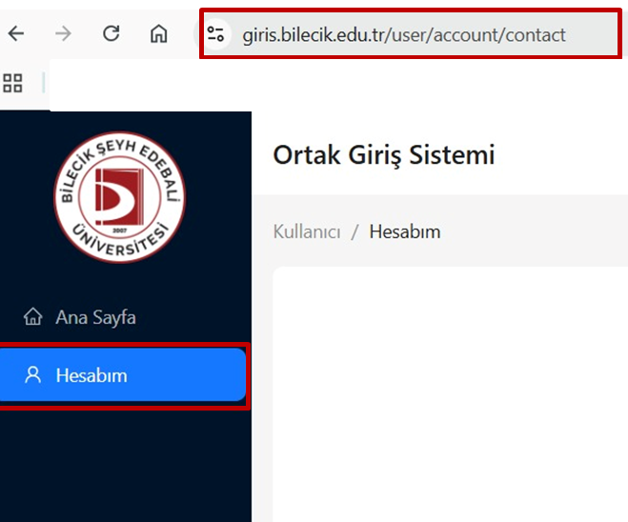Viewport: 628px width, 522px height.
Task: Reload the current page
Action: (x=111, y=34)
